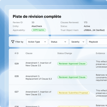
Task: Click the Trust Object Hash verified value
Action: pyautogui.click(x=94, y=30)
